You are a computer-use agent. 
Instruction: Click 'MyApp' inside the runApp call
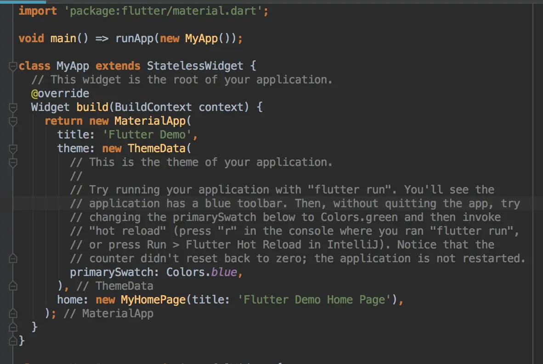[x=201, y=38]
